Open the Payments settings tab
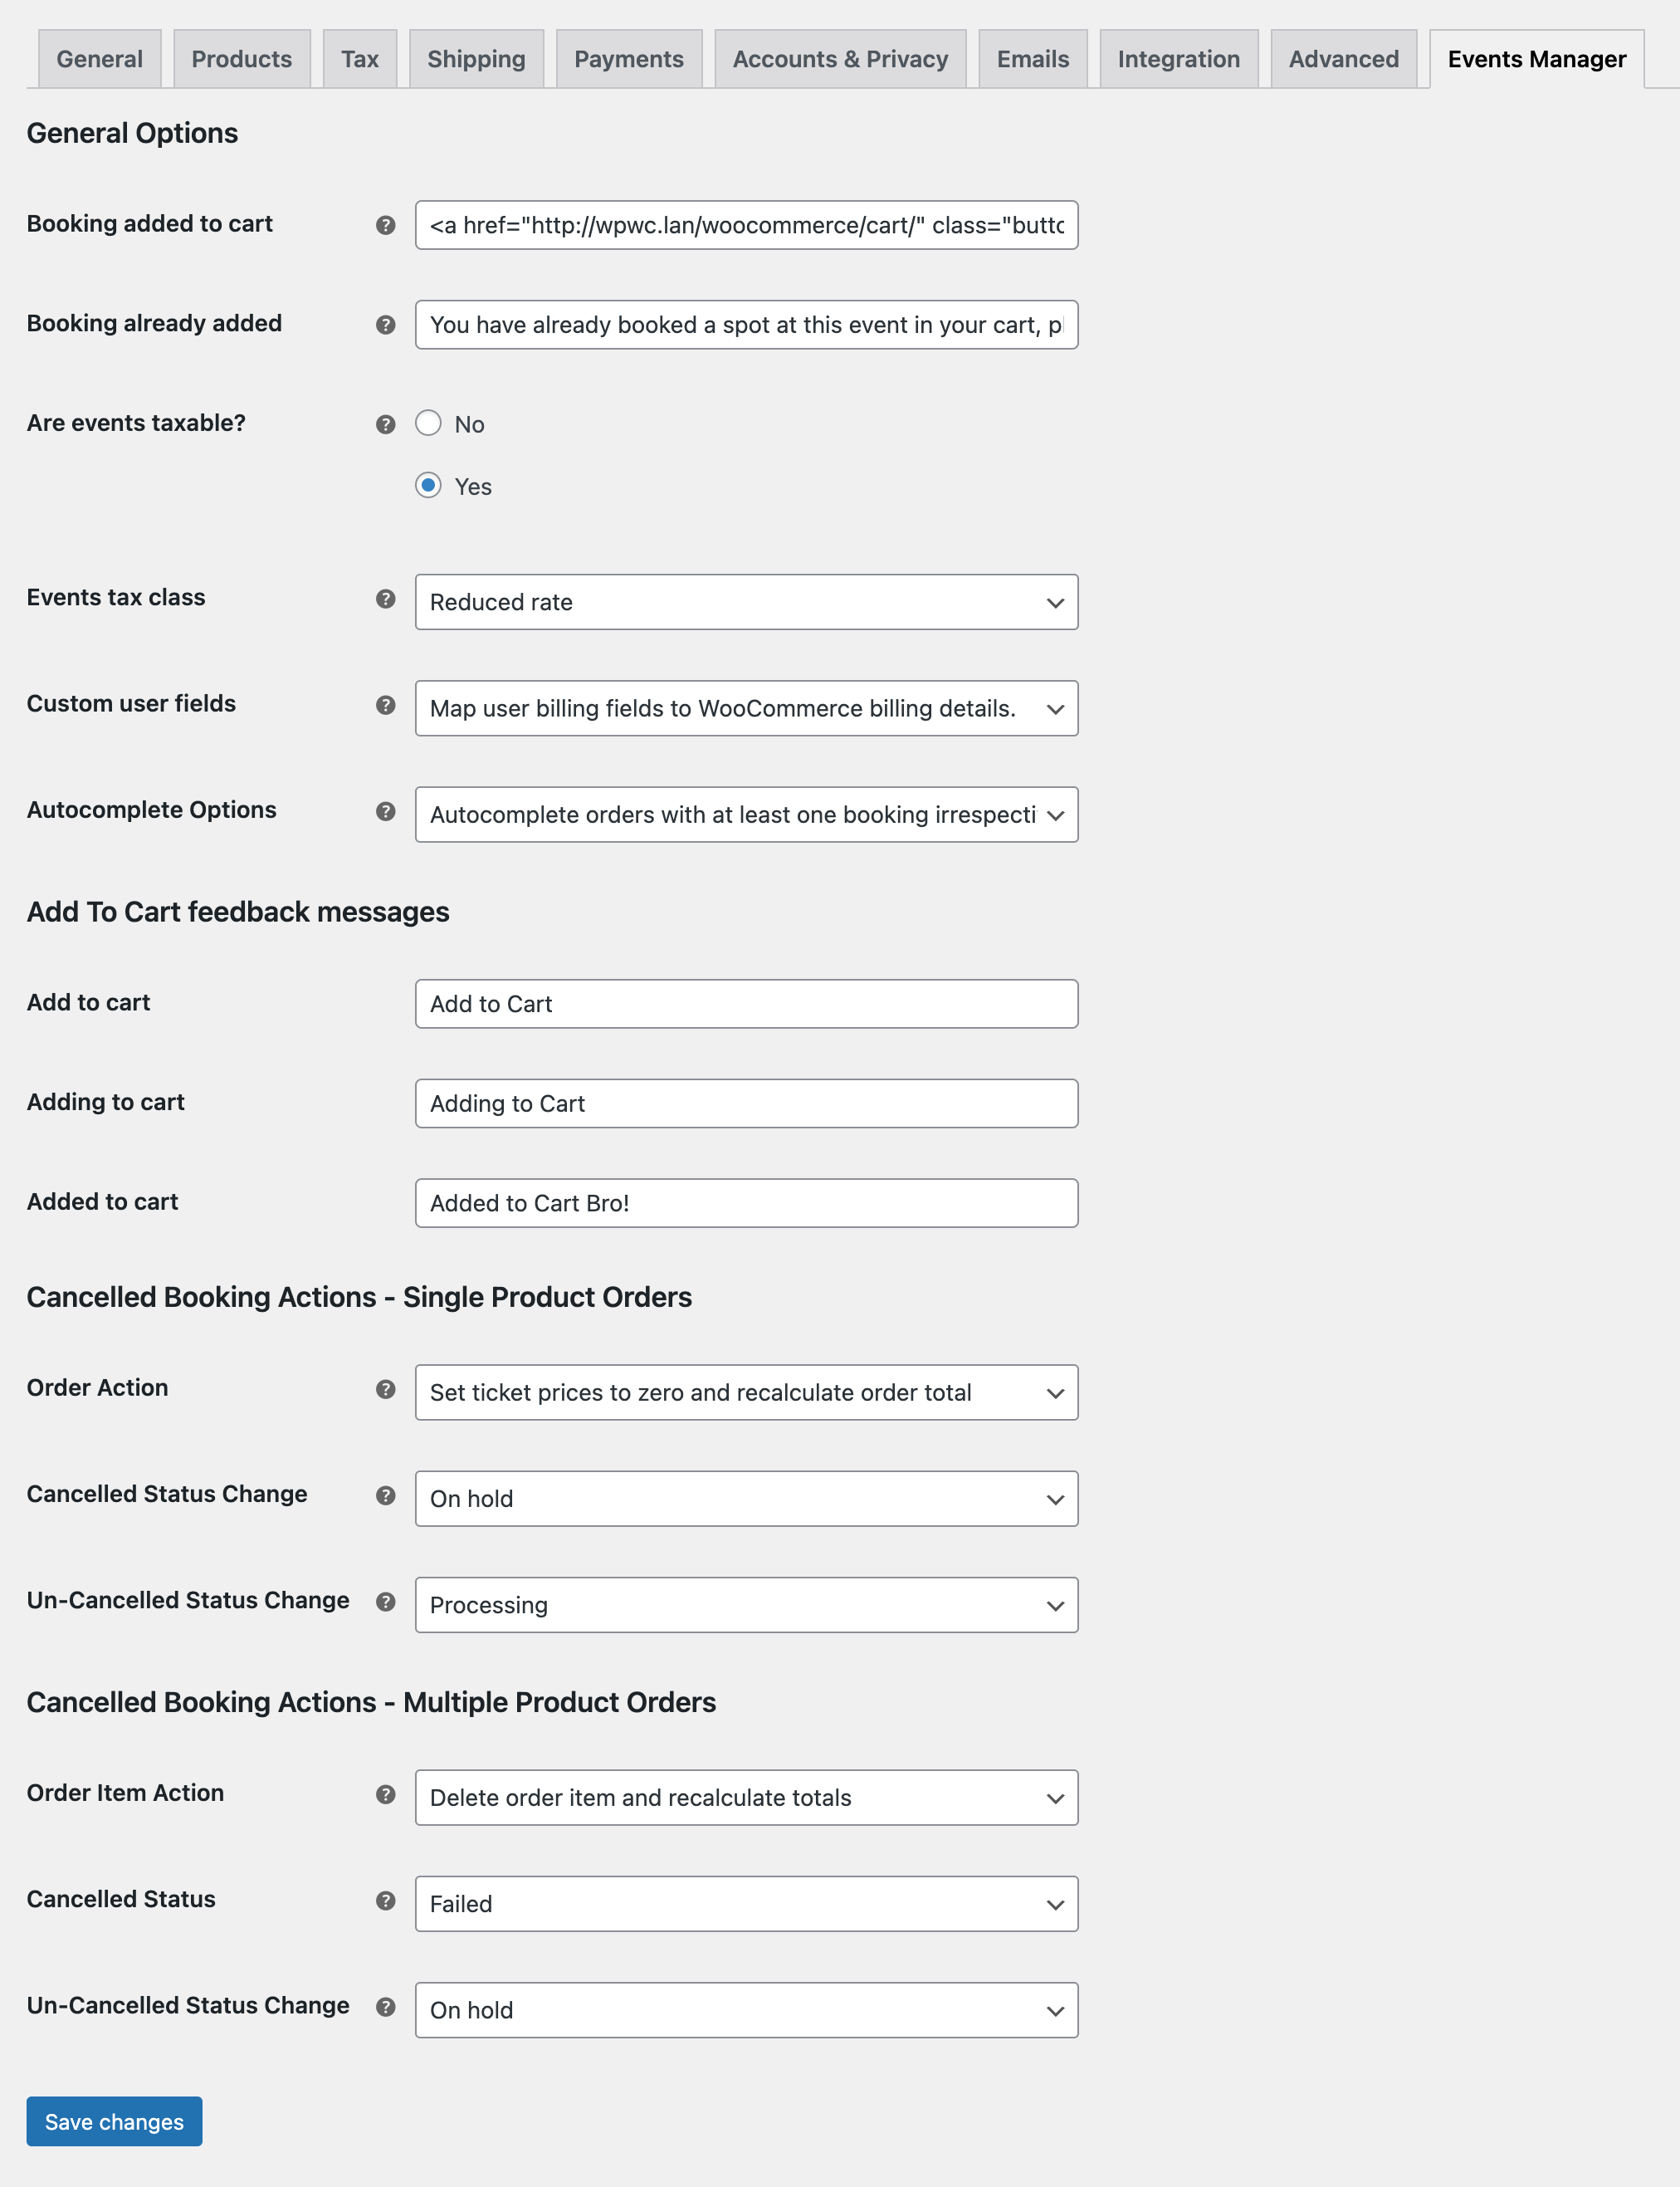Image resolution: width=1680 pixels, height=2187 pixels. [629, 58]
